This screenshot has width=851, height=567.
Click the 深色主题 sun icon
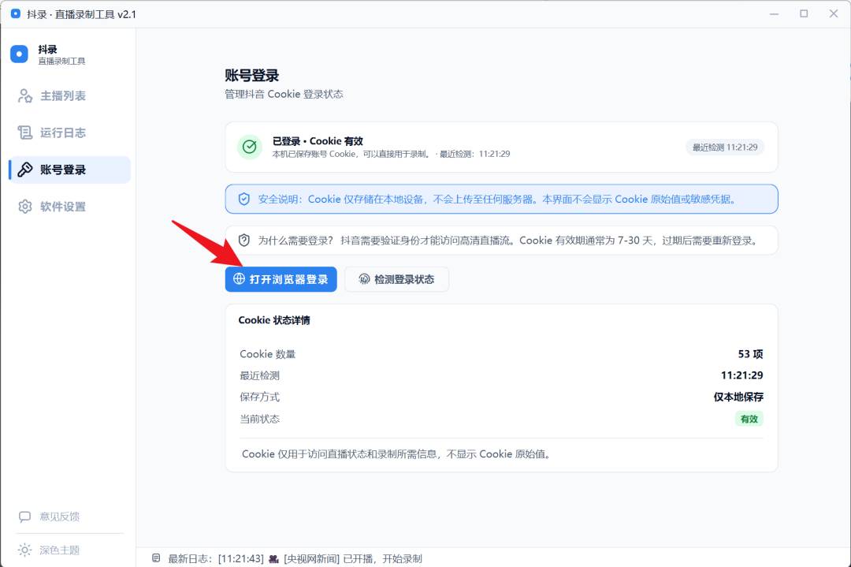(x=24, y=550)
